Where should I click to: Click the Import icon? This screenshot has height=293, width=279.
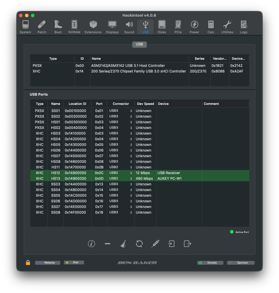tap(171, 244)
